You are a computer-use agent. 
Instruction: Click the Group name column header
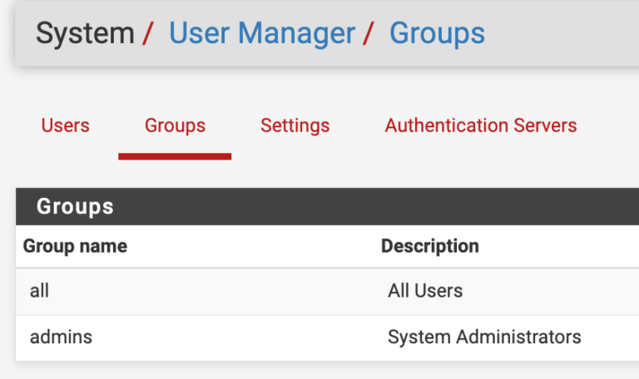point(75,246)
